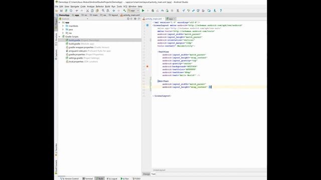Image resolution: width=321 pixels, height=180 pixels.
Task: Click the Copy toolbar icon
Action: coord(92,10)
